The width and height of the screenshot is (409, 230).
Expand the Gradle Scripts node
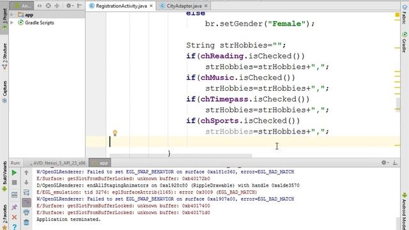coord(12,23)
